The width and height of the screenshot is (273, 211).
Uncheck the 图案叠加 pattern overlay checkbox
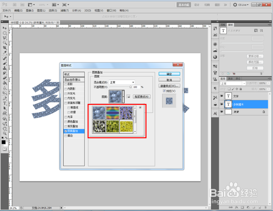[x=66, y=131]
